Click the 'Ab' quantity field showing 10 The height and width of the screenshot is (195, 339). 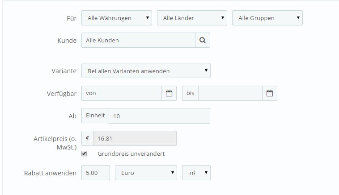[159, 116]
